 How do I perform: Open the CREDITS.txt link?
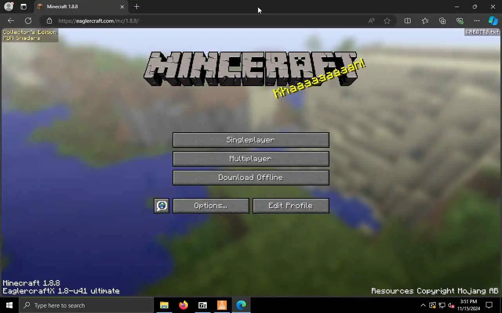pyautogui.click(x=482, y=32)
